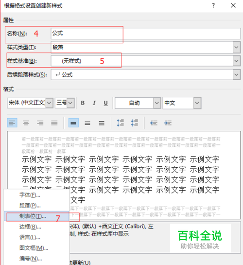Toggle bold formatting button
Viewport: 243px width, 265px height.
(x=83, y=103)
